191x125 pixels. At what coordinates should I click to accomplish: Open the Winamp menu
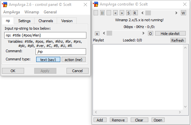coord(32,12)
